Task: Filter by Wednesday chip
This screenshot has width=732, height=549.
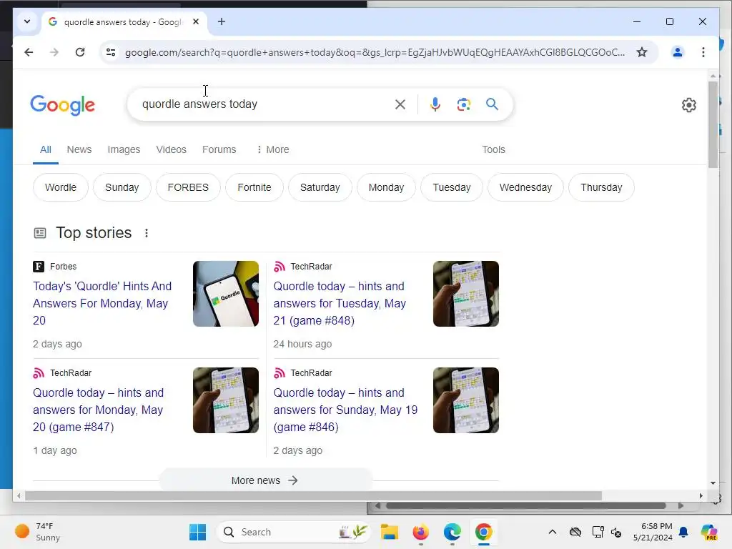Action: click(x=525, y=187)
